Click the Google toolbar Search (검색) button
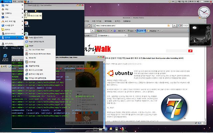The width and height of the screenshot is (213, 133). coord(100,31)
